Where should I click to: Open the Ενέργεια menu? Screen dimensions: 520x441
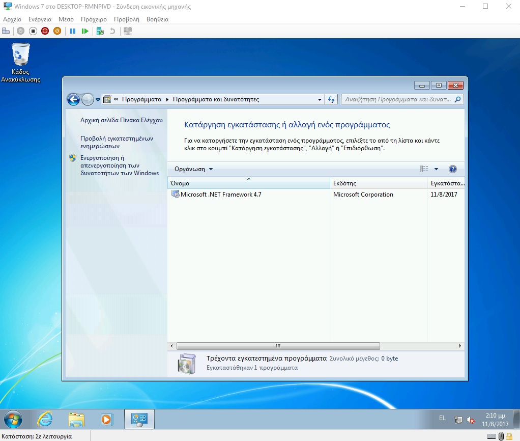pos(40,19)
